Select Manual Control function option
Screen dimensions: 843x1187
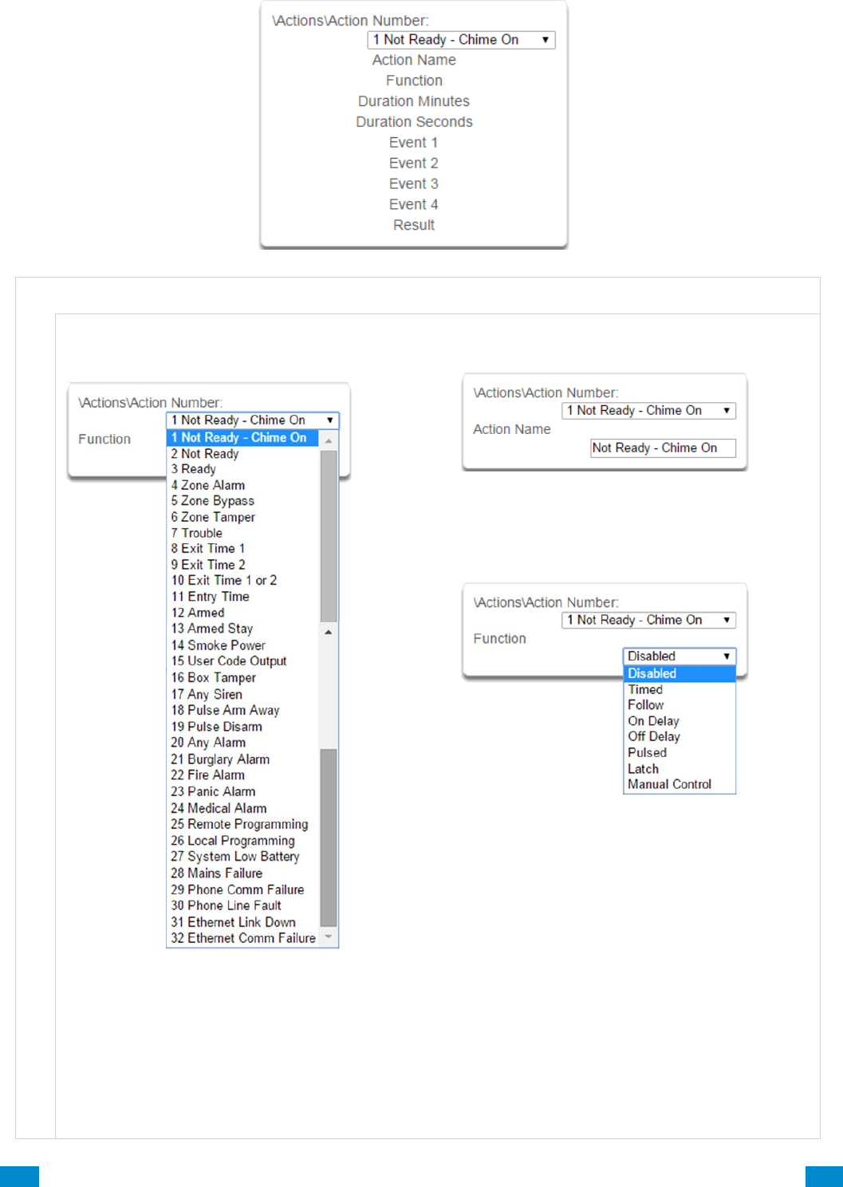[679, 785]
